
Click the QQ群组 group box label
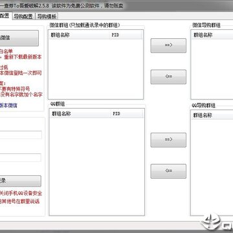point(58,104)
